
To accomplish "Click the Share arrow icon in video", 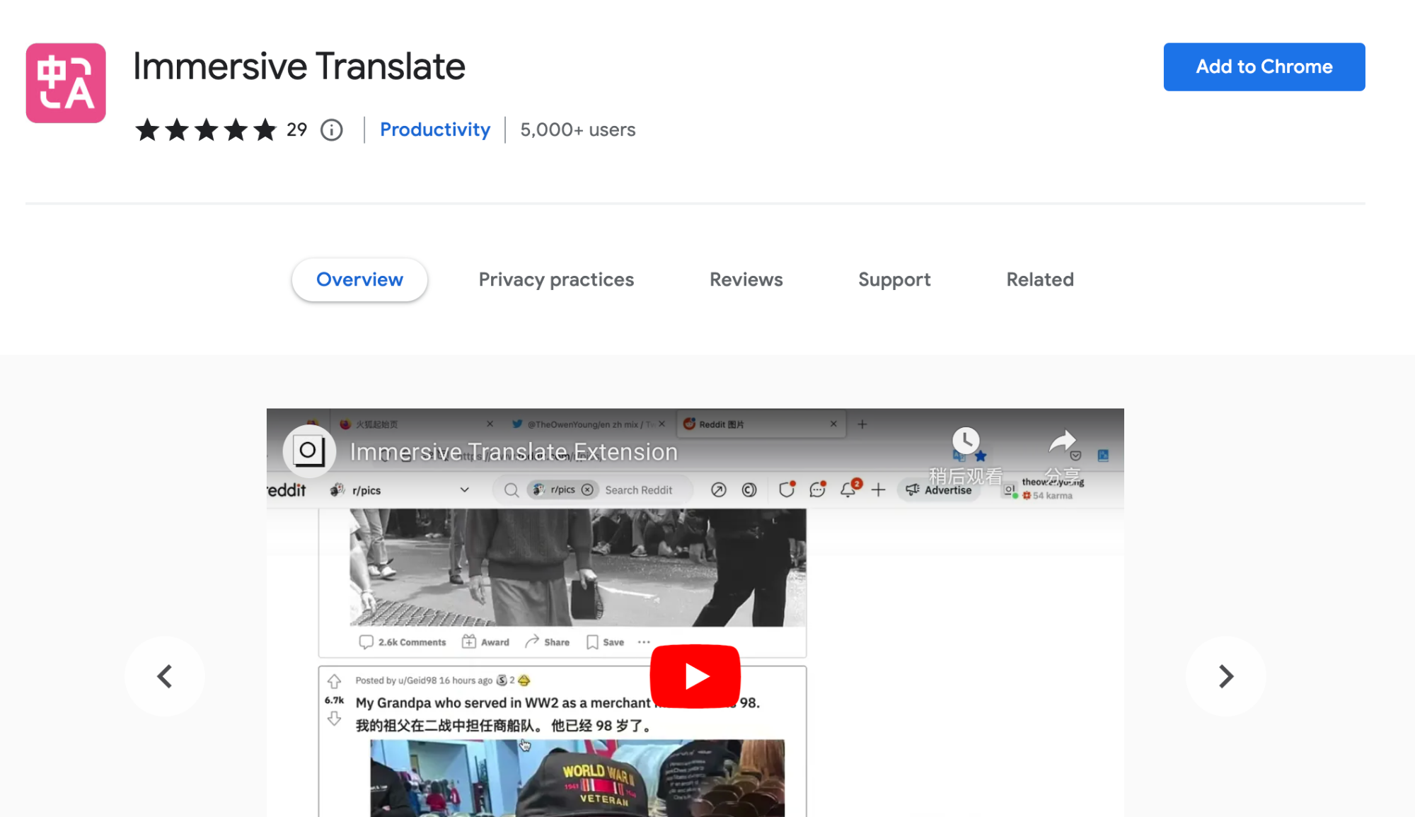I will (x=1061, y=441).
